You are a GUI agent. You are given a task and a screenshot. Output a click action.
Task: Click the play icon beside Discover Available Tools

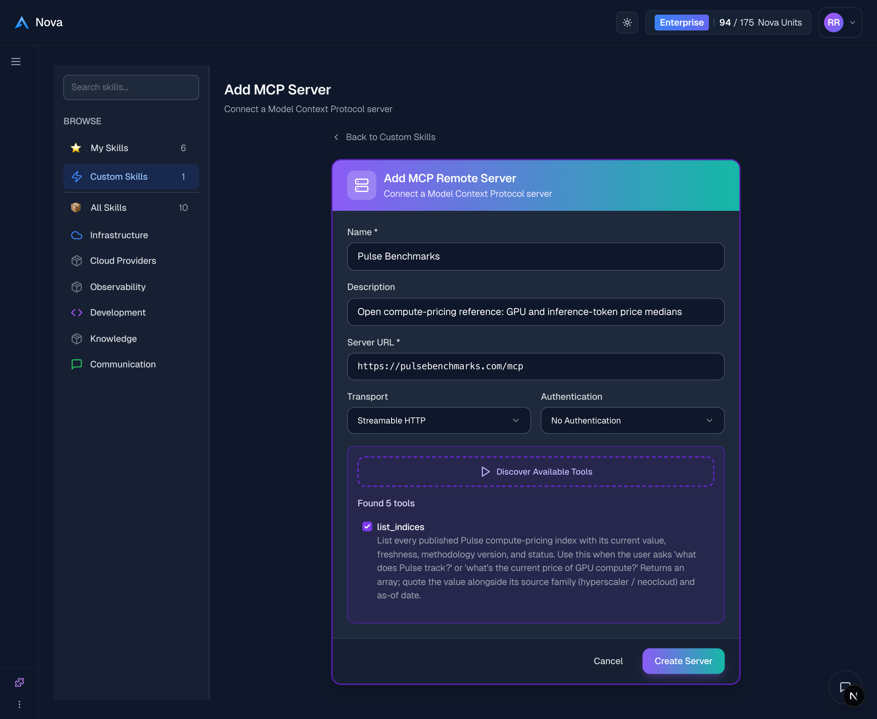[x=485, y=472]
